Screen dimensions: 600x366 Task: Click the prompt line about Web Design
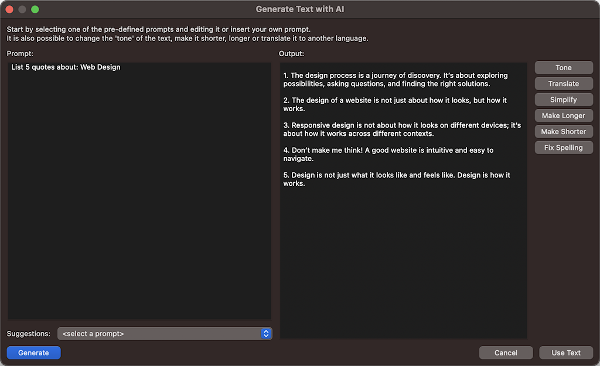pos(66,67)
